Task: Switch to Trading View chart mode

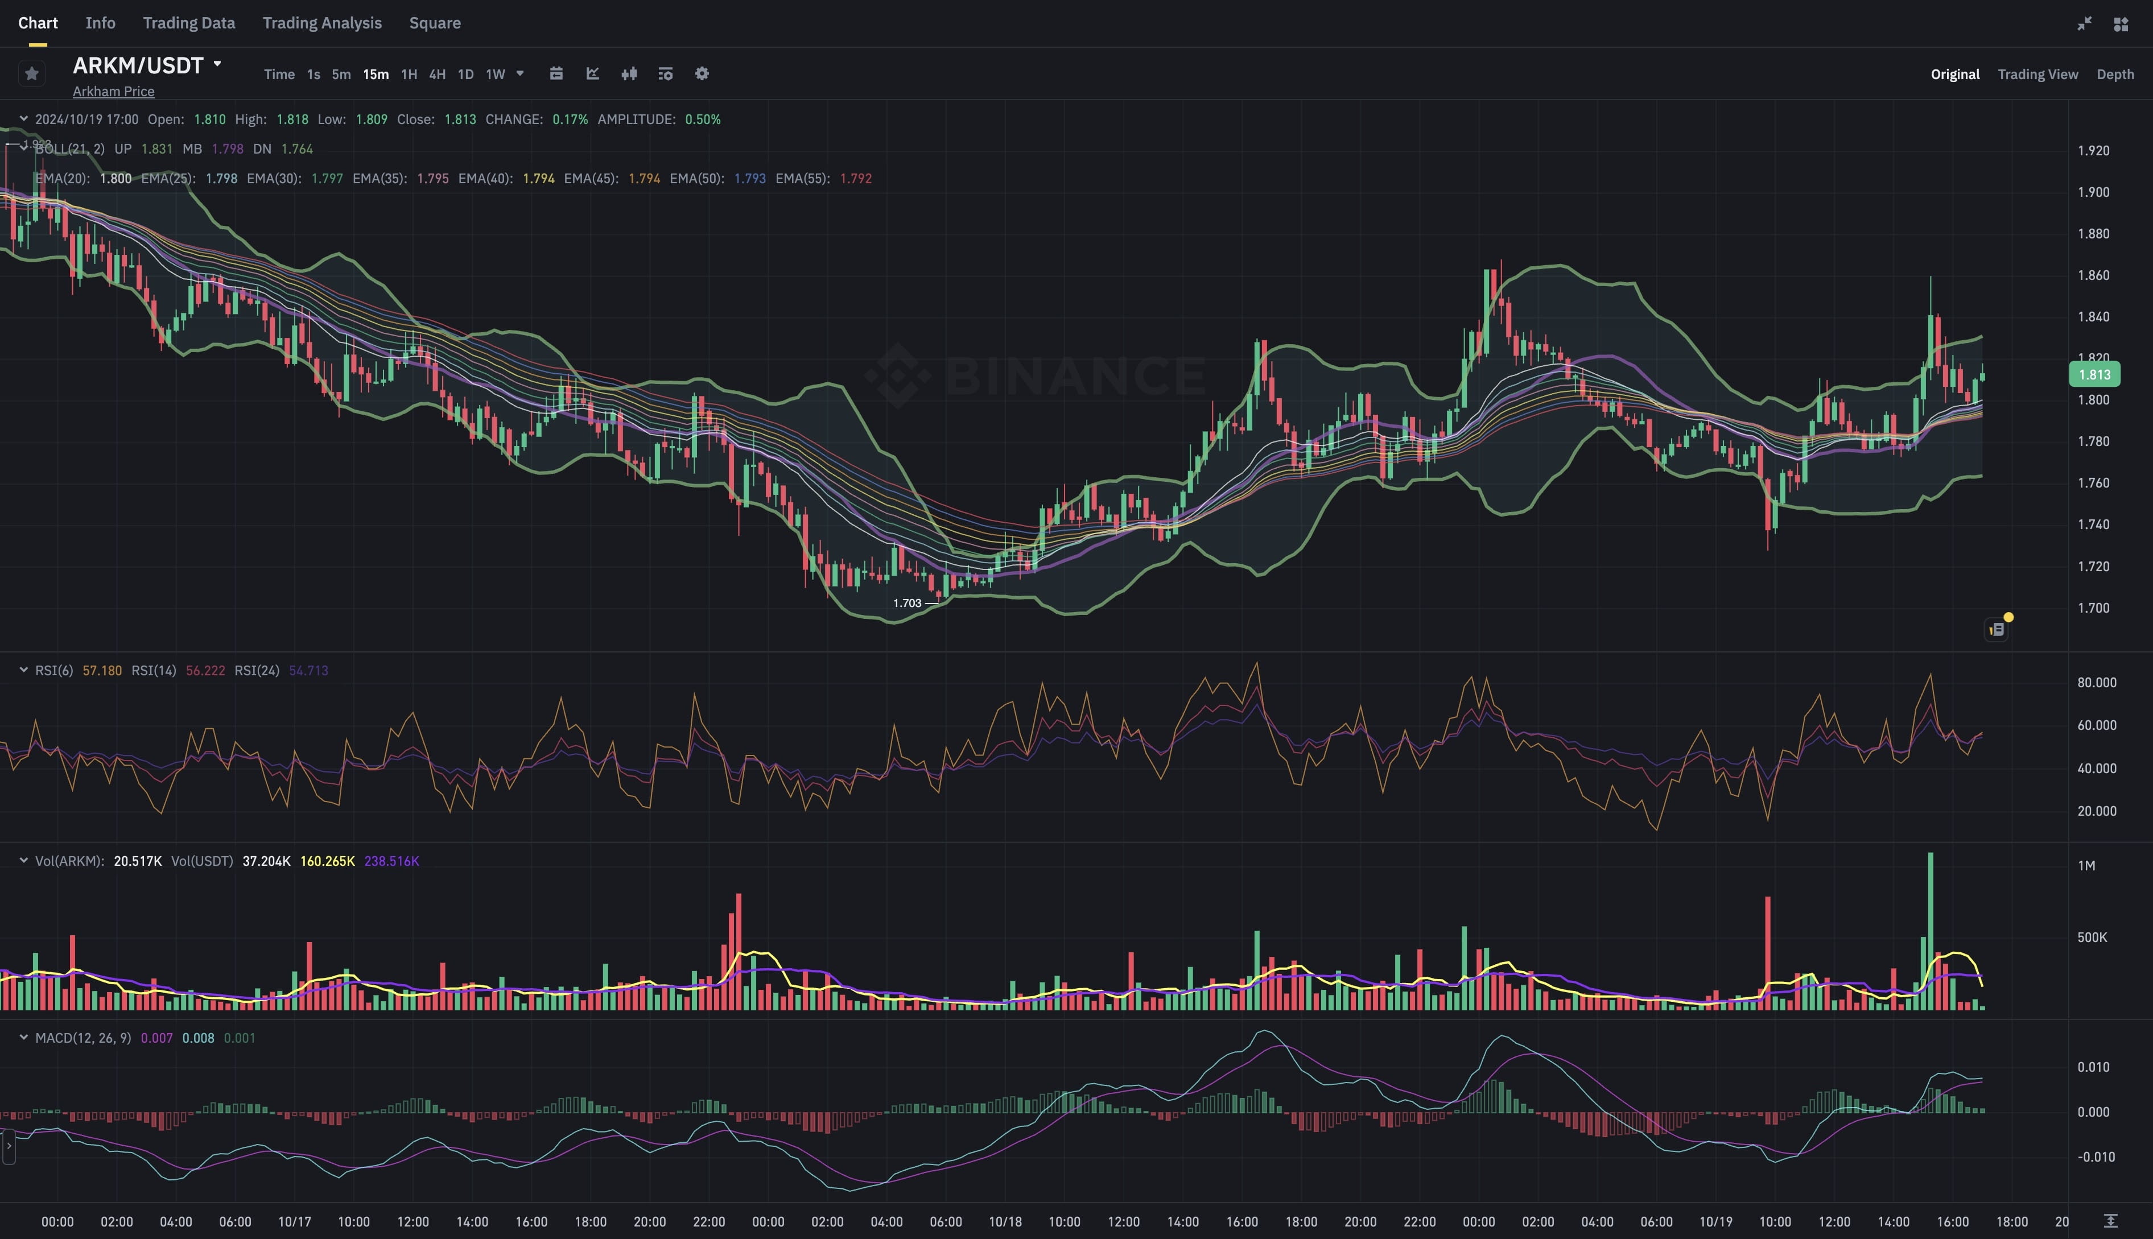Action: (2037, 74)
